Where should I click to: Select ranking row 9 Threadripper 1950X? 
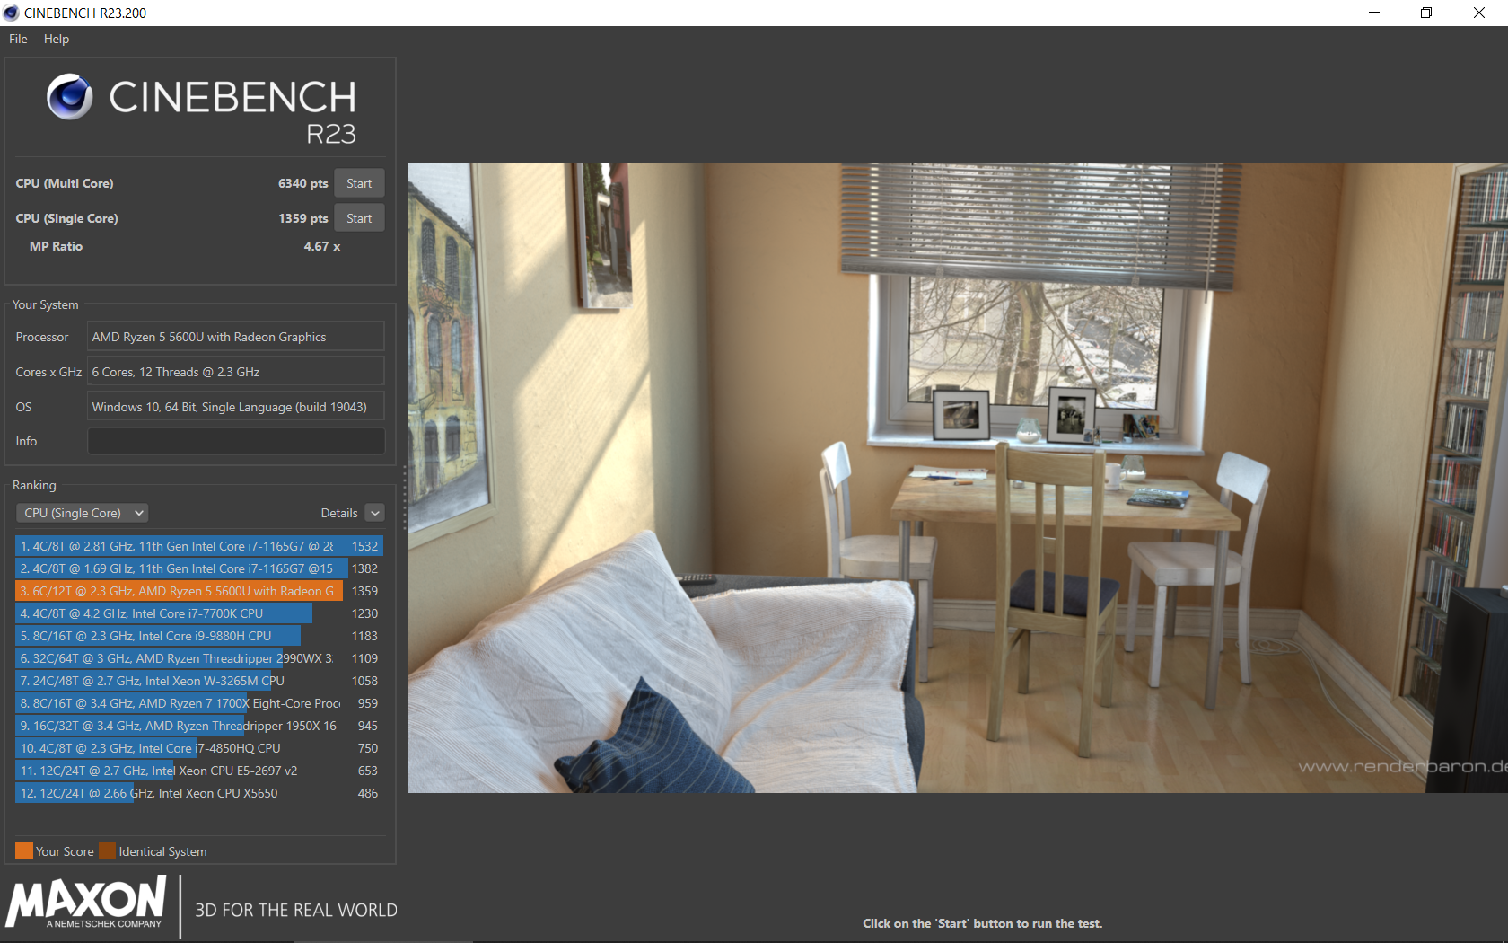[x=199, y=726]
